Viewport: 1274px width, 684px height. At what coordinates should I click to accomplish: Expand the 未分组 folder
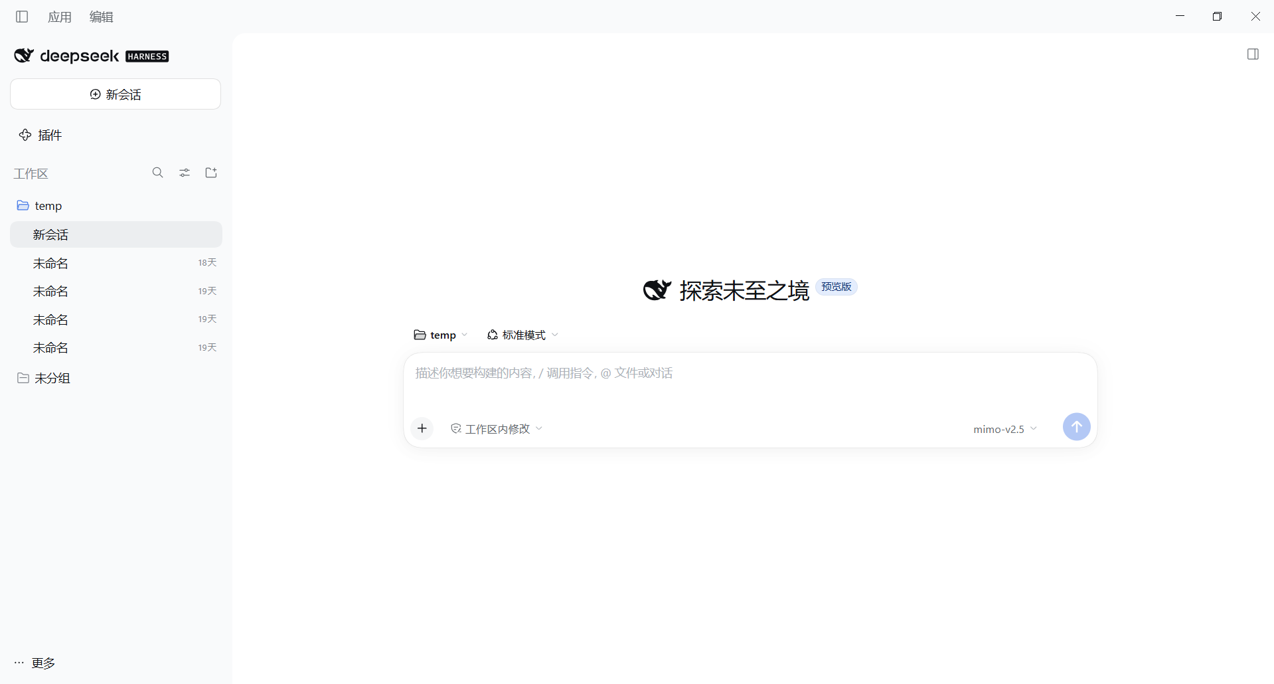[x=44, y=378]
